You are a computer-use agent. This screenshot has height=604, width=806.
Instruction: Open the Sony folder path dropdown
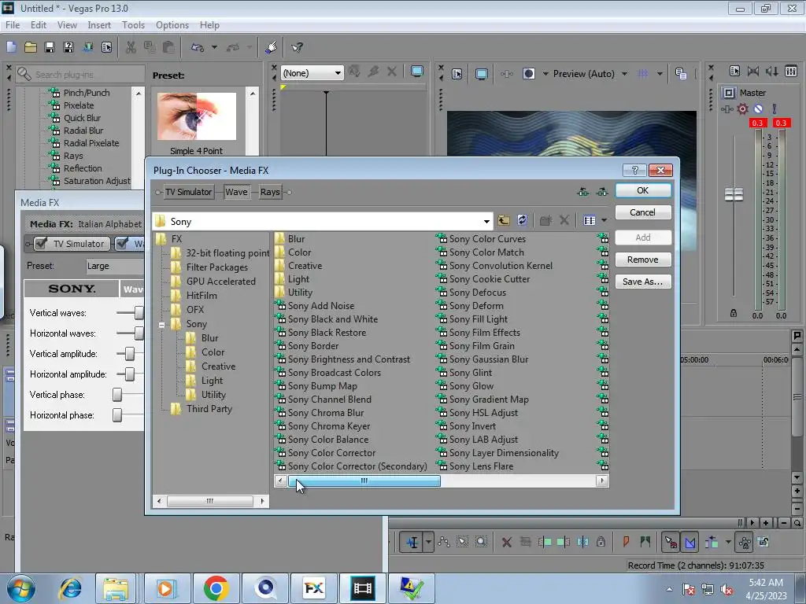pyautogui.click(x=486, y=221)
